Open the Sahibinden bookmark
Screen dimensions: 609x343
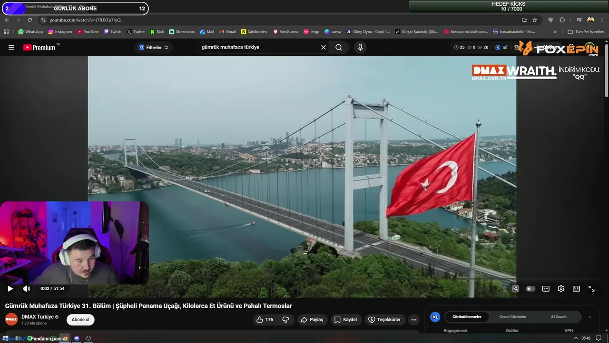[254, 32]
